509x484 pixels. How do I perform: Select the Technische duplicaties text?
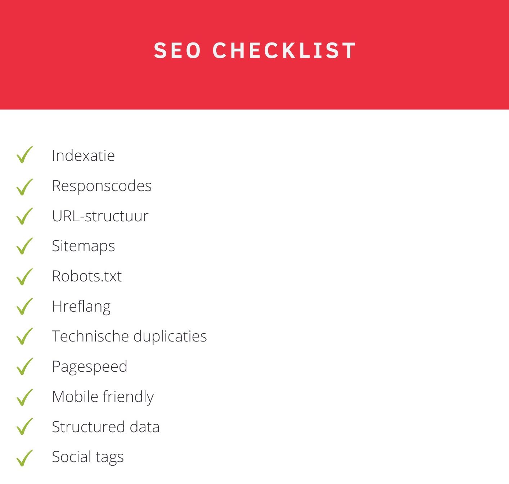(129, 336)
